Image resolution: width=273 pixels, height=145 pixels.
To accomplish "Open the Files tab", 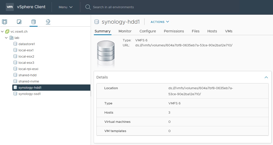I will click(196, 31).
